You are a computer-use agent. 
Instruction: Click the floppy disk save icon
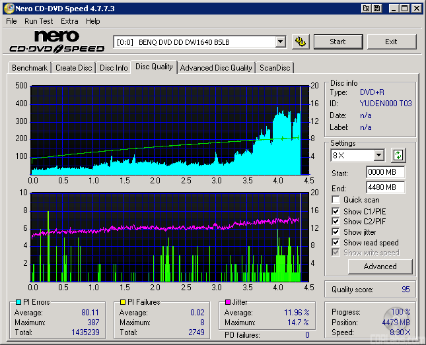(376, 8)
